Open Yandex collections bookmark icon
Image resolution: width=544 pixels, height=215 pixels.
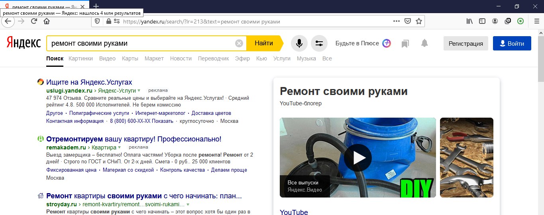pyautogui.click(x=405, y=44)
